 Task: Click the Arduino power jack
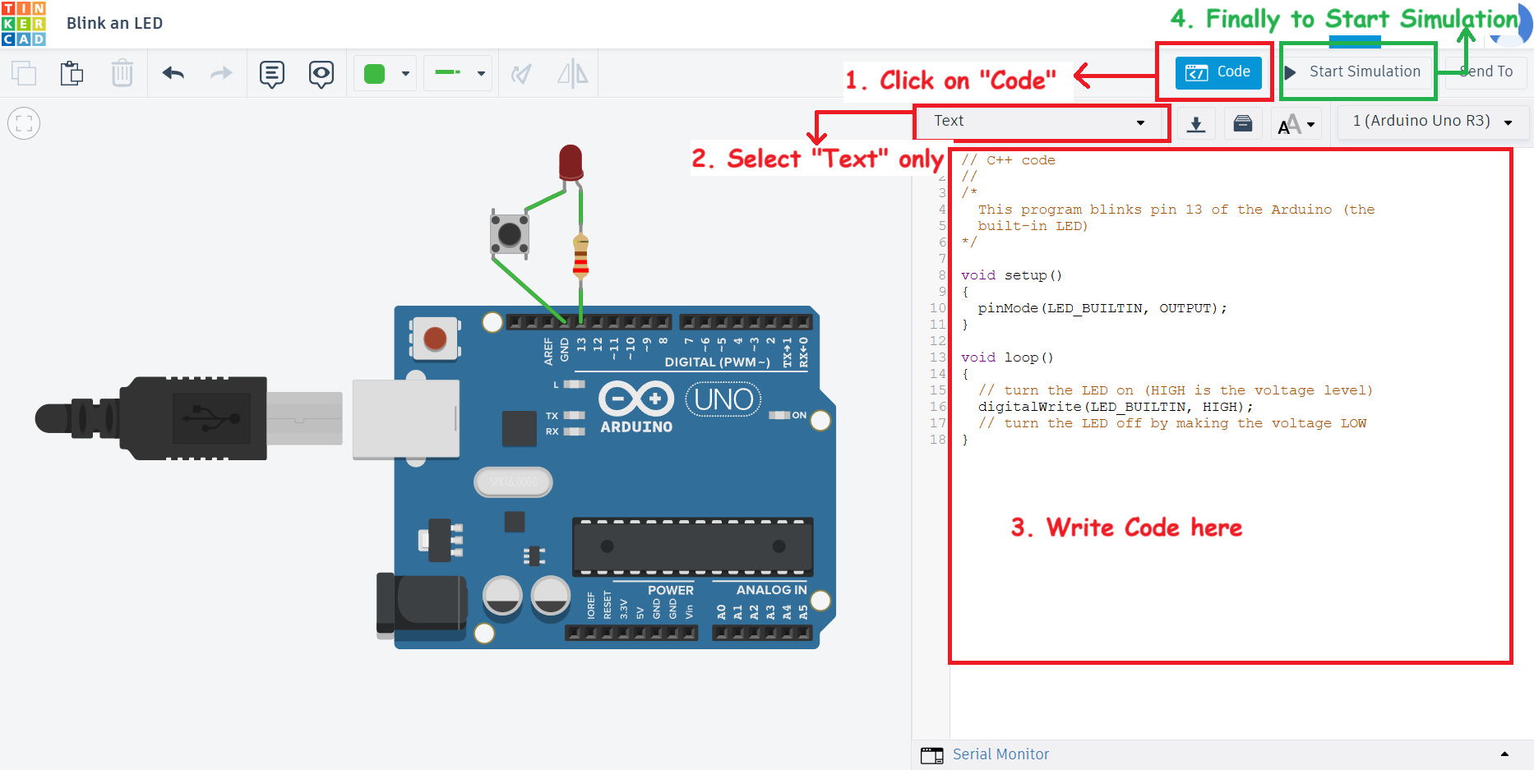[422, 606]
